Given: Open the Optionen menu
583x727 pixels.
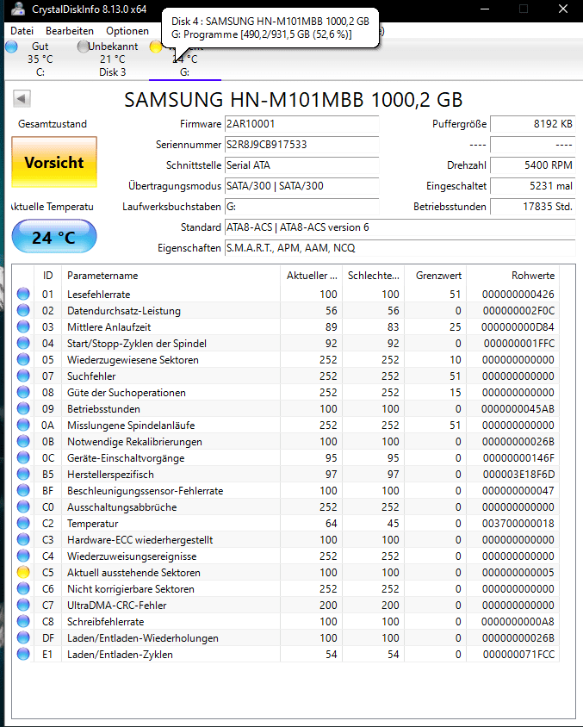Looking at the screenshot, I should (127, 31).
